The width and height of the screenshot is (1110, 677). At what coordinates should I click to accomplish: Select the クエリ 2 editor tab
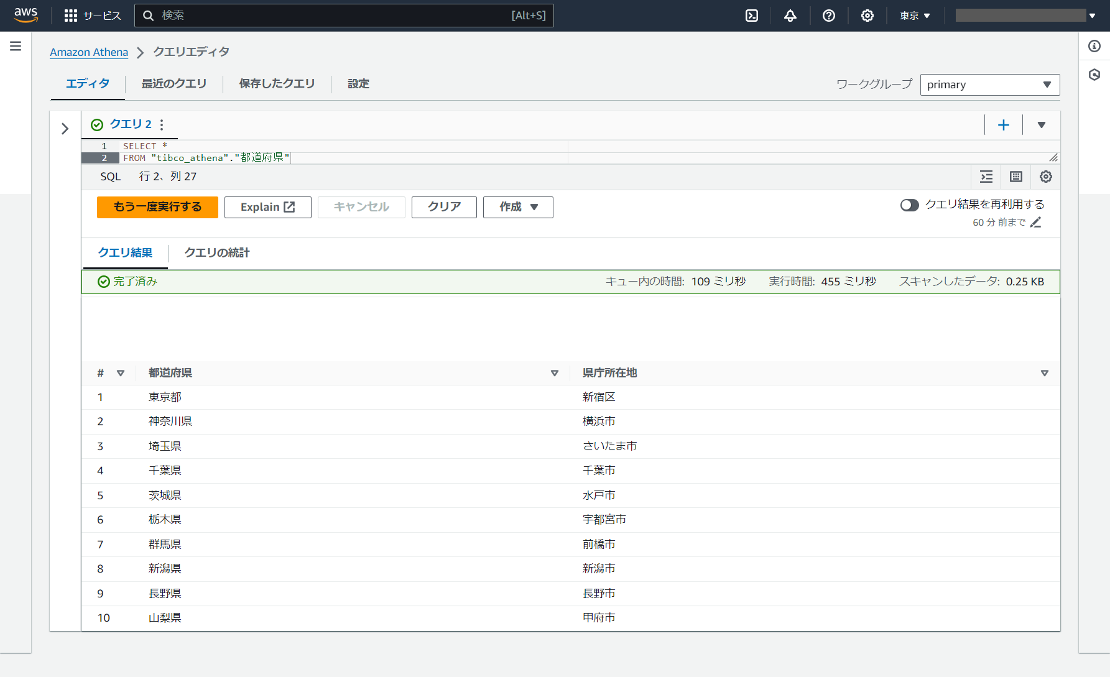(x=131, y=124)
